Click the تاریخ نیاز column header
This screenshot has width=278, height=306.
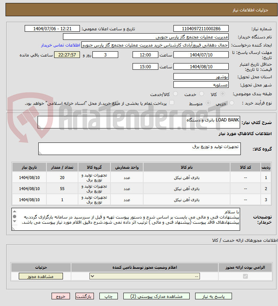click(29, 167)
